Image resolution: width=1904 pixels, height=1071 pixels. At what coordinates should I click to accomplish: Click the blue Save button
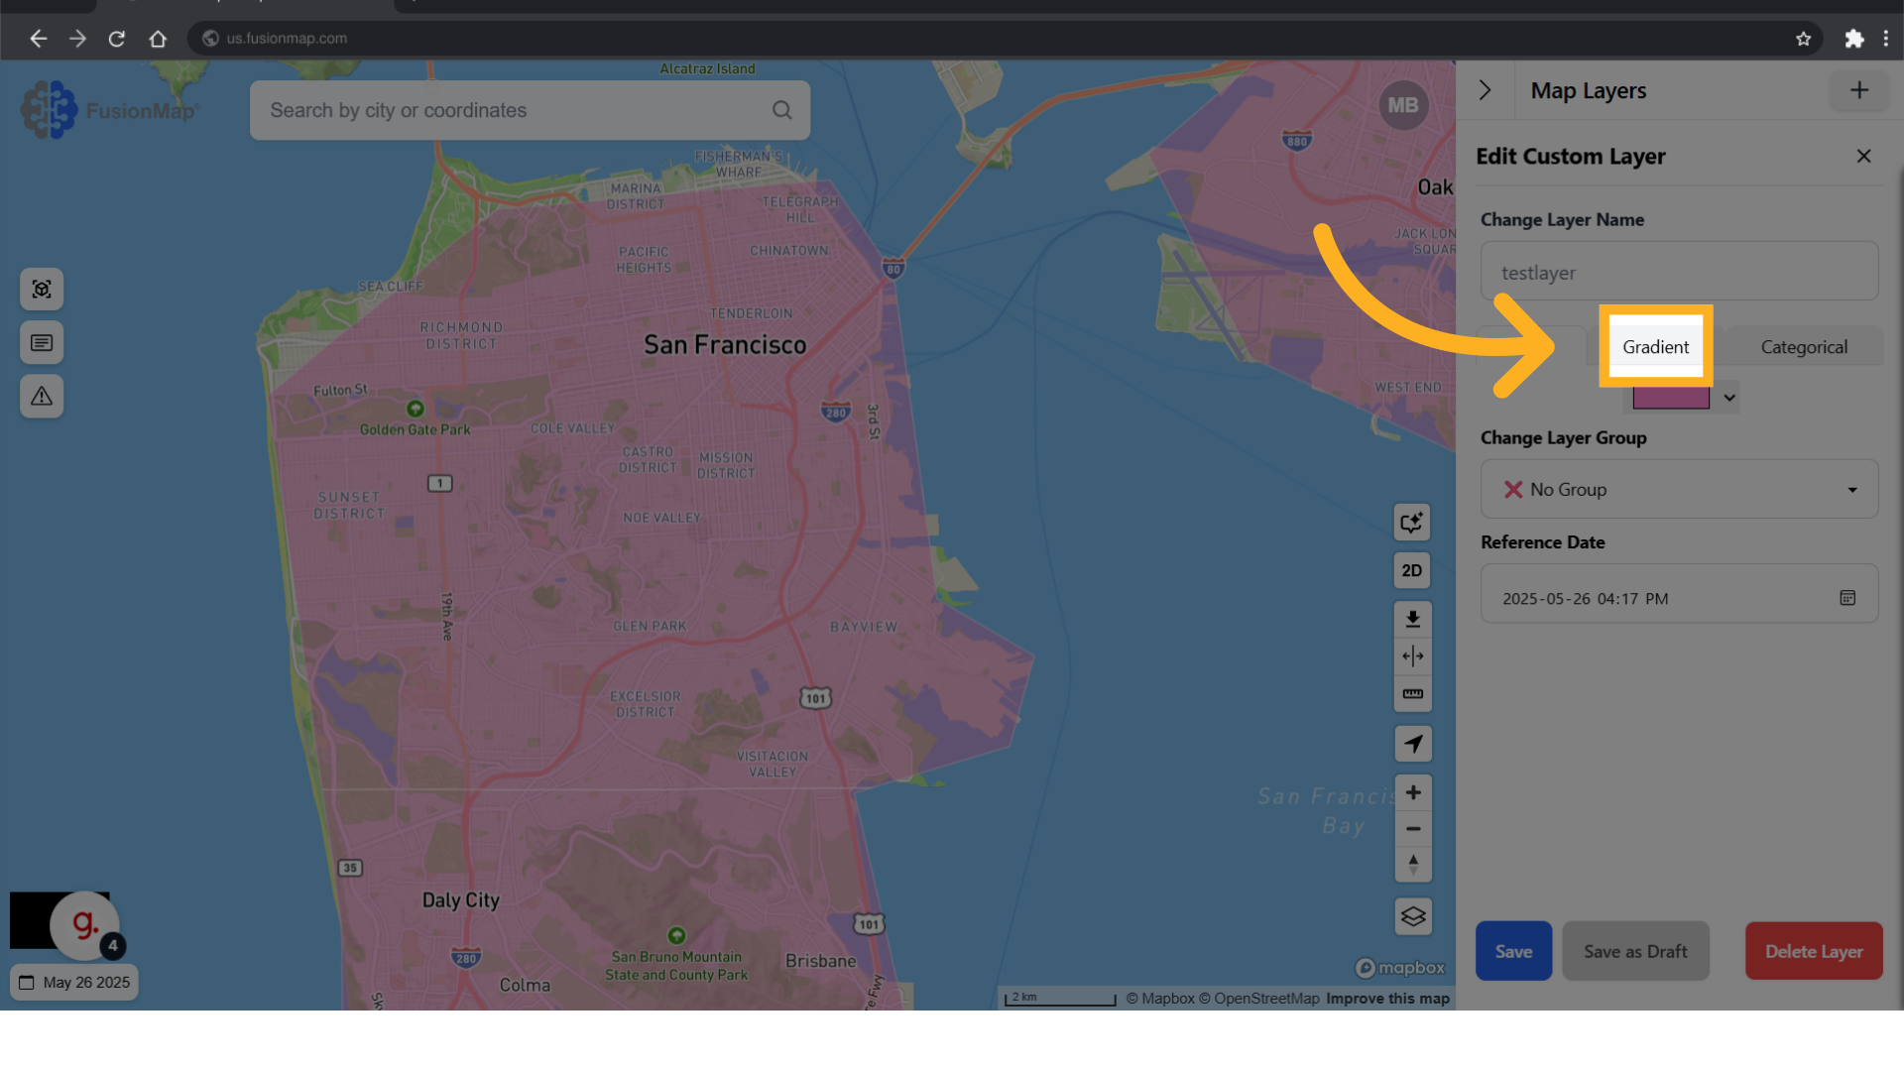(x=1513, y=951)
